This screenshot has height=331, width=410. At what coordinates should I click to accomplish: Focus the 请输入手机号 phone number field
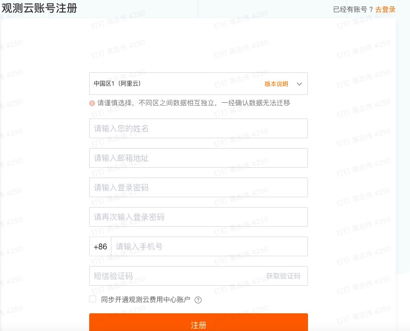click(x=209, y=246)
